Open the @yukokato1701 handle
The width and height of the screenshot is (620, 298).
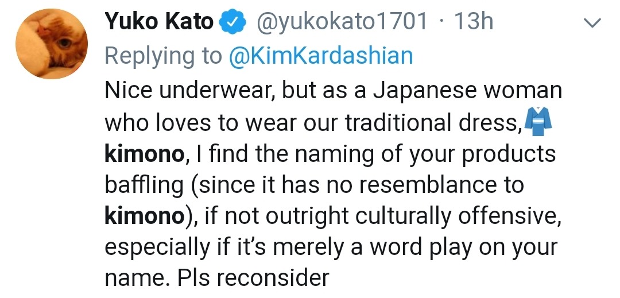click(342, 22)
